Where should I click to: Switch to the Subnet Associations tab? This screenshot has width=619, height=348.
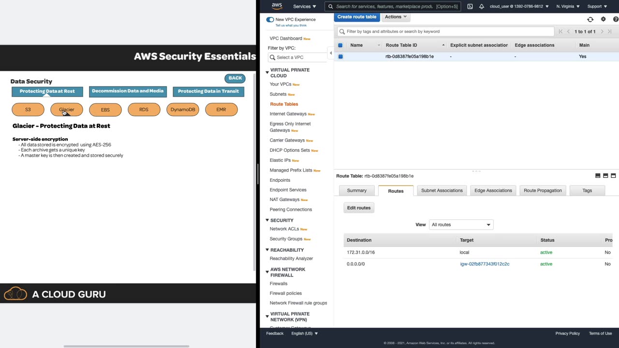(442, 190)
